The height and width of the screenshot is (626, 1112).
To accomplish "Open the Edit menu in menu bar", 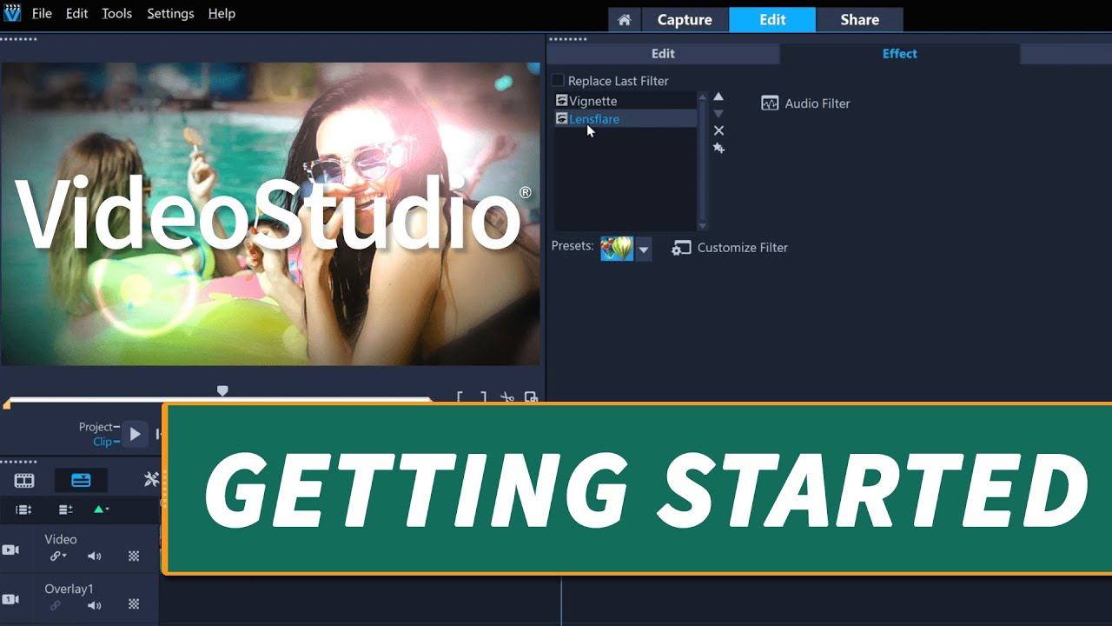I will pos(77,14).
